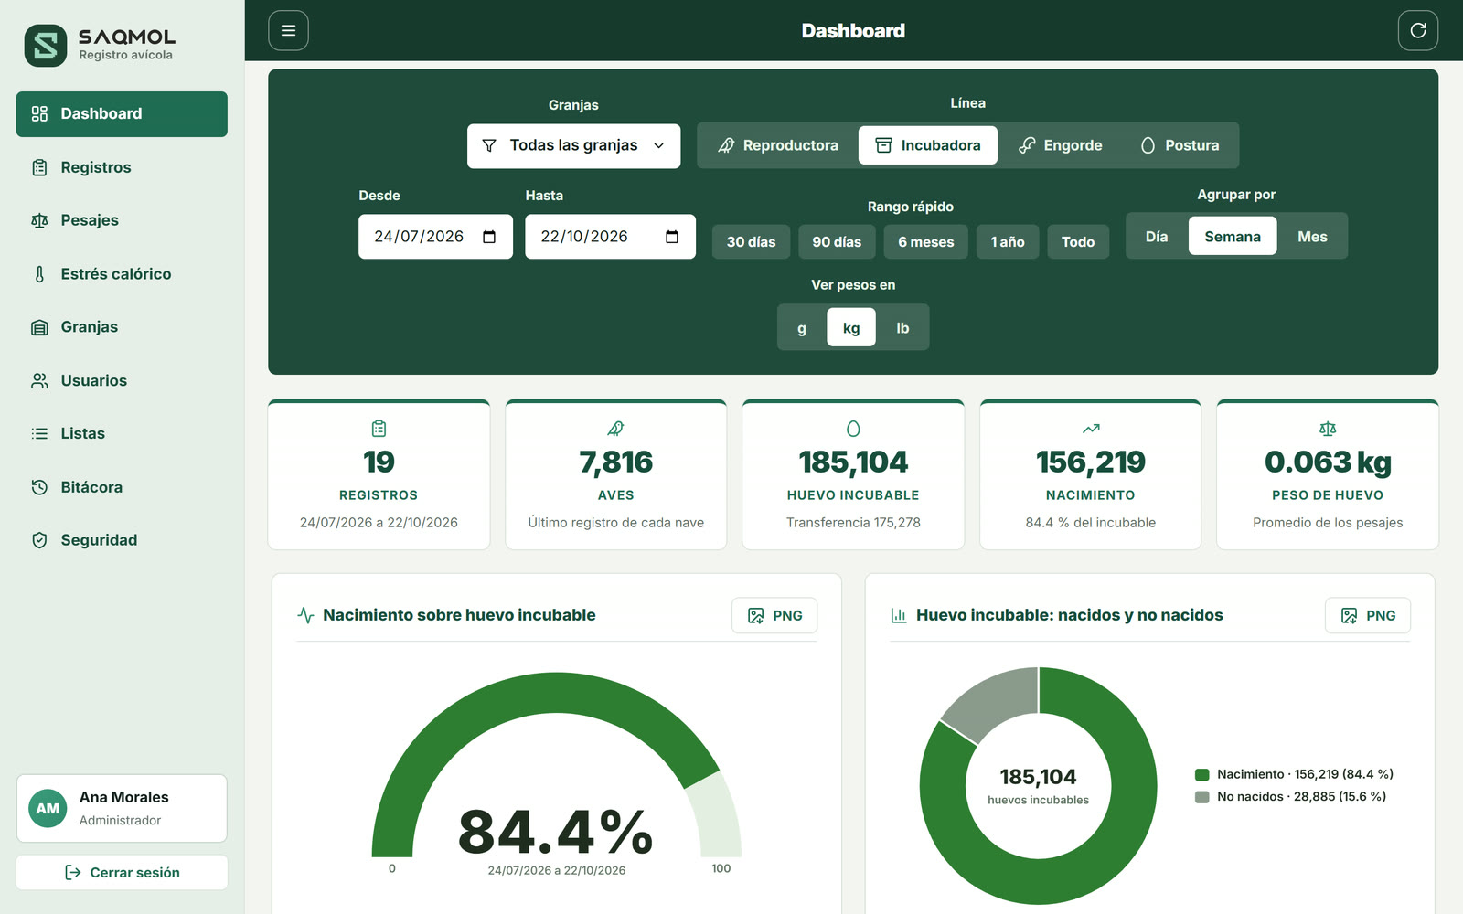The image size is (1463, 914).
Task: Set quick range to 30 días
Action: point(751,241)
